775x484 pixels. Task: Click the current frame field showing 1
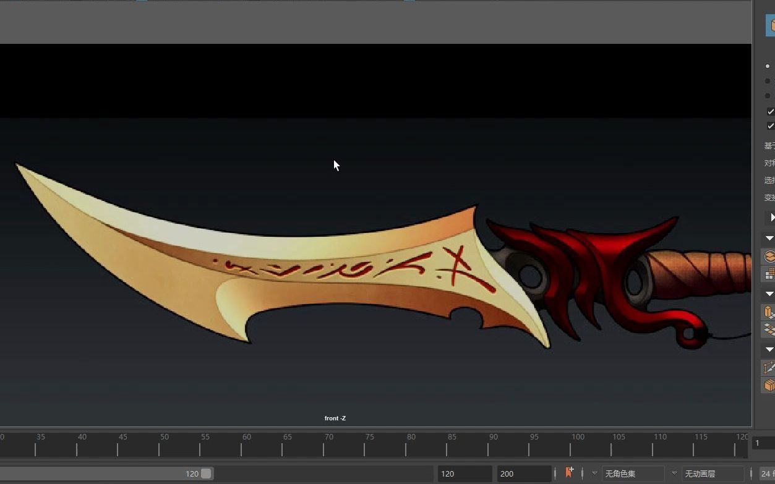[x=763, y=443]
